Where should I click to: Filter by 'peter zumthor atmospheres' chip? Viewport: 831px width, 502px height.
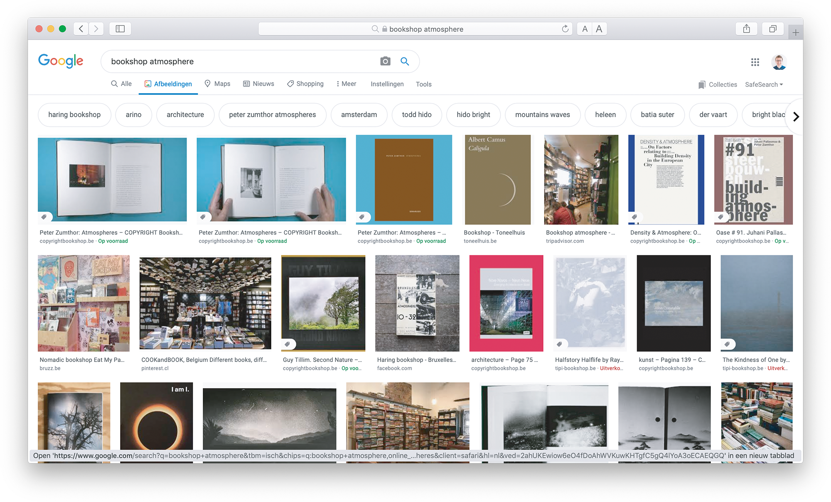click(272, 115)
